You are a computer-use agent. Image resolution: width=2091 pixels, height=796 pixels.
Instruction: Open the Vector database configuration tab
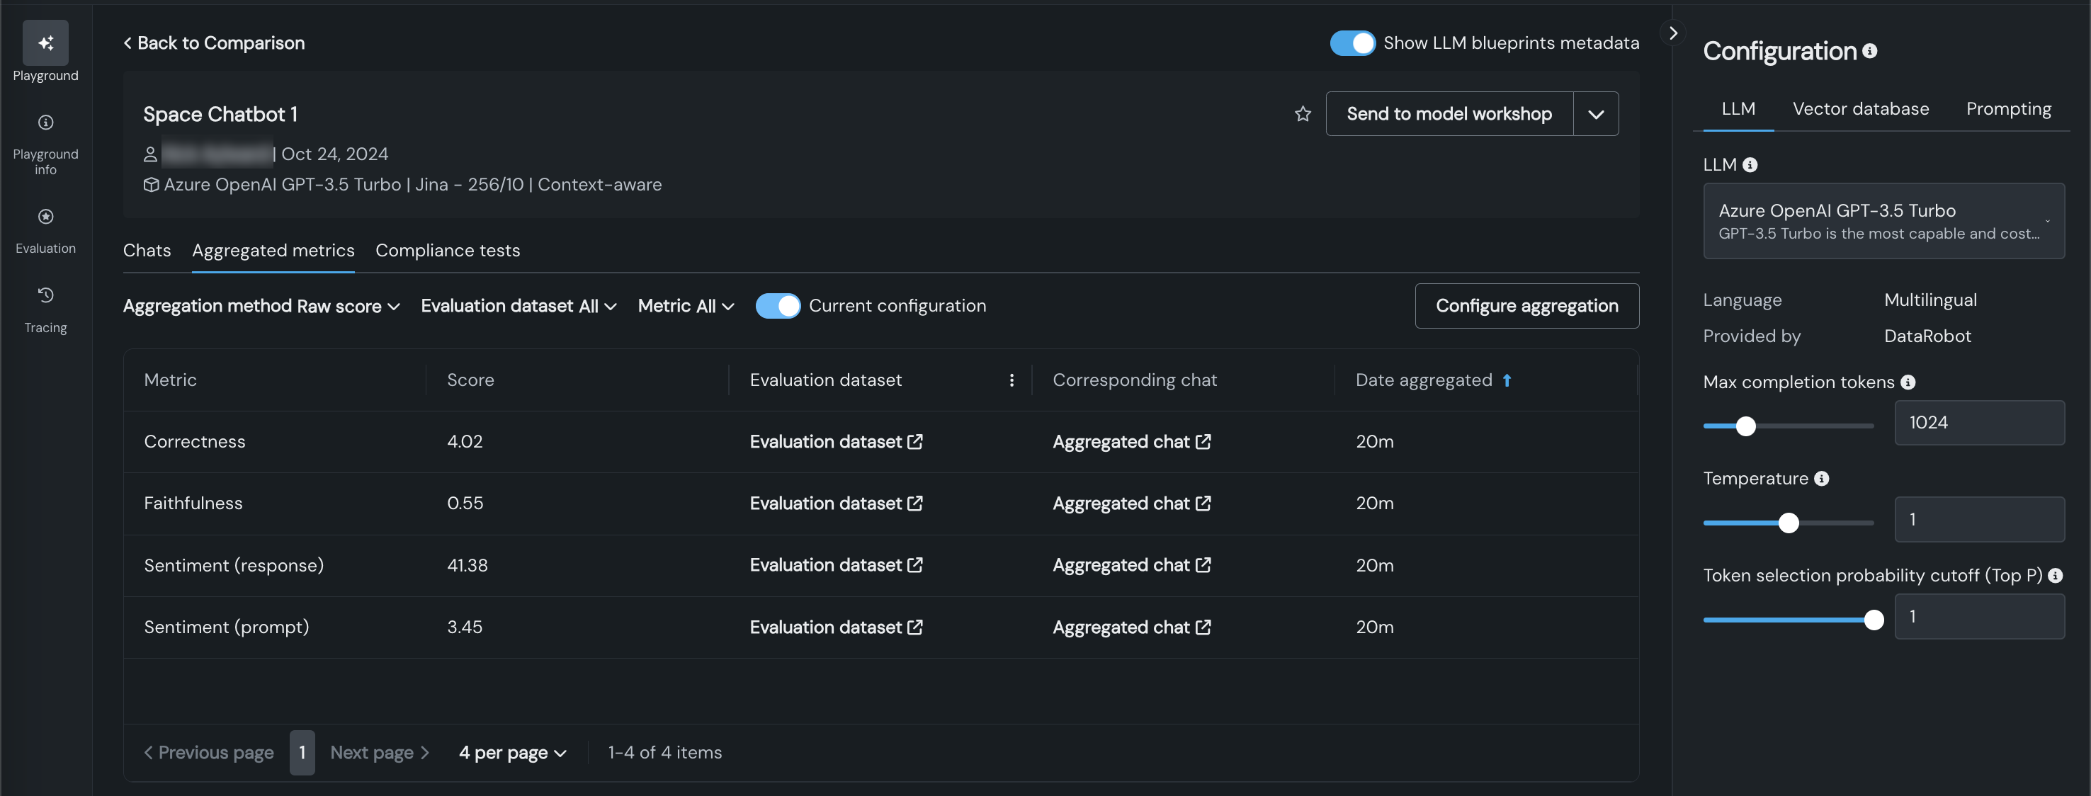click(1859, 109)
